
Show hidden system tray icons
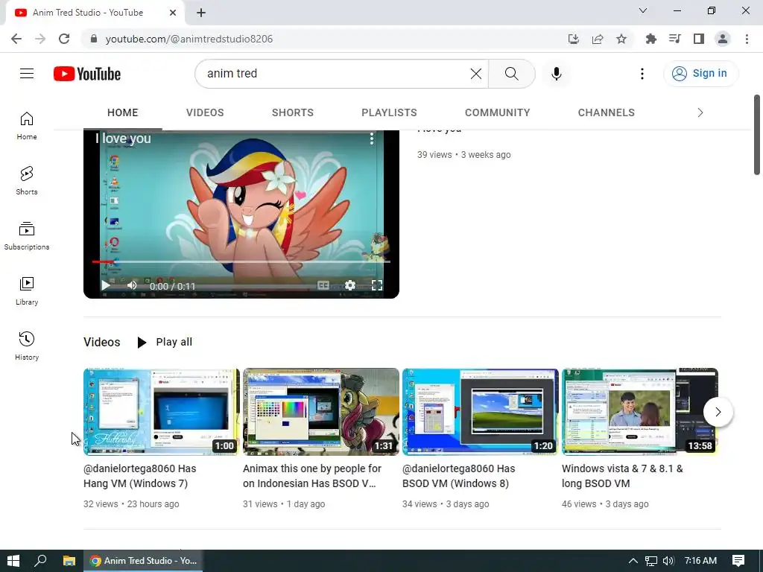click(x=633, y=561)
